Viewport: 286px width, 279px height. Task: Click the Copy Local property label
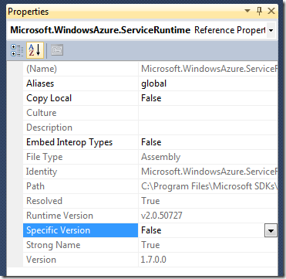point(49,98)
